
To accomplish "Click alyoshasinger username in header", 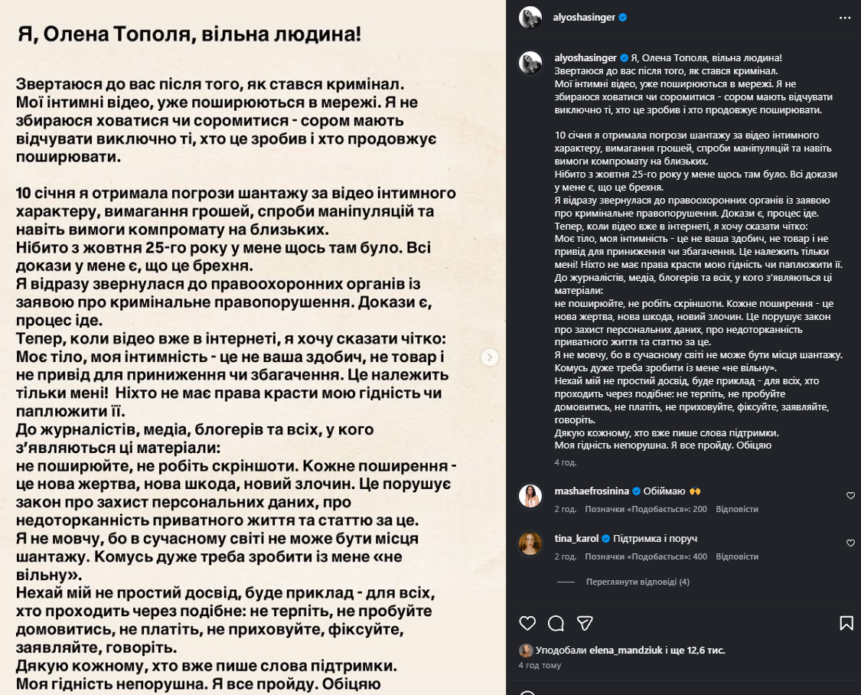I will pos(584,18).
